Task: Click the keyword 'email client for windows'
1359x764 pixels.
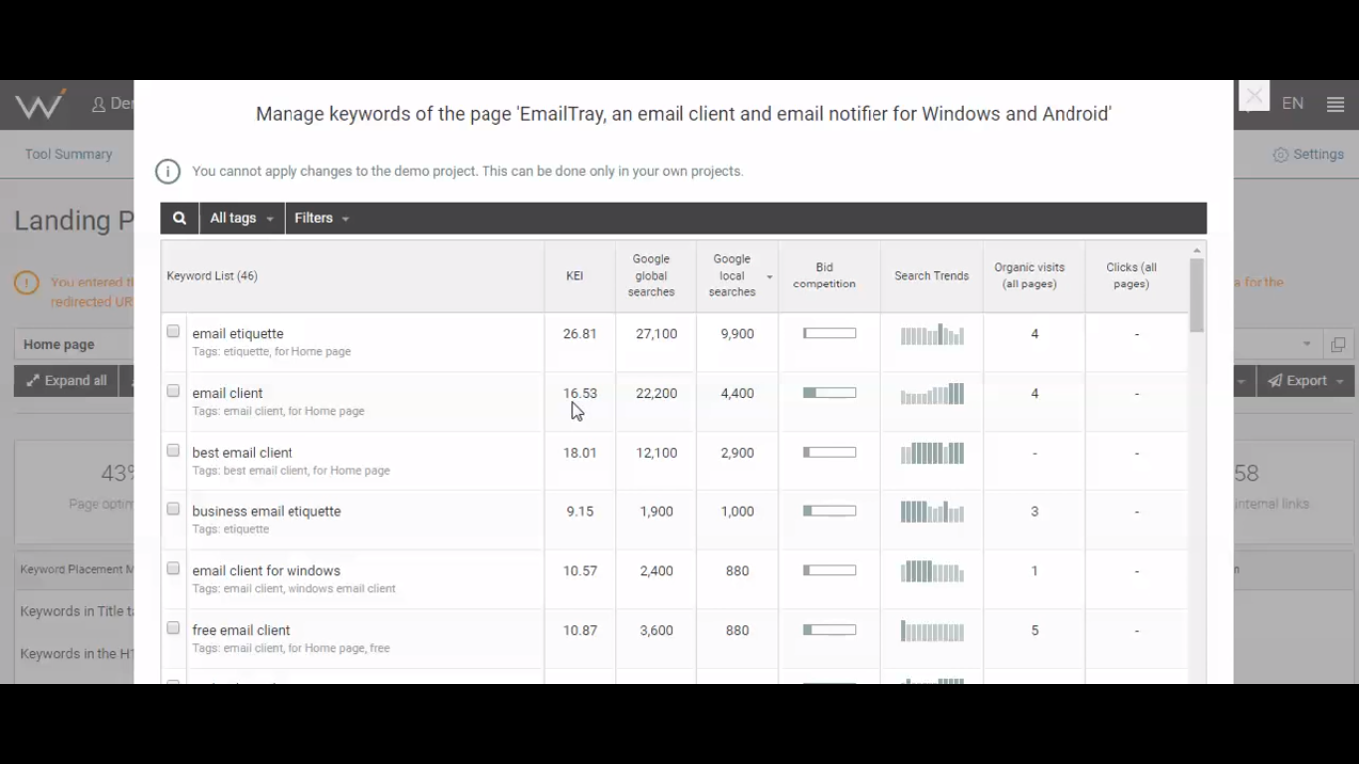Action: [267, 571]
